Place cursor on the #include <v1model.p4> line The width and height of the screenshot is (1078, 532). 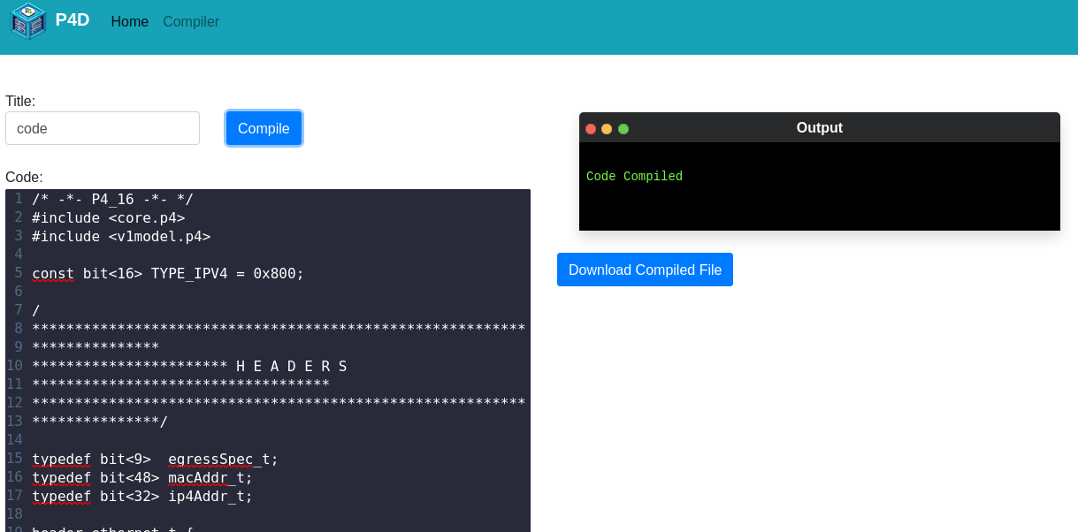click(x=121, y=237)
